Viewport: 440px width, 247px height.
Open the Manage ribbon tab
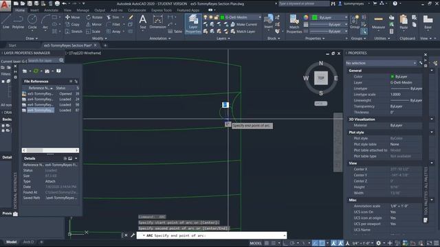(82, 10)
